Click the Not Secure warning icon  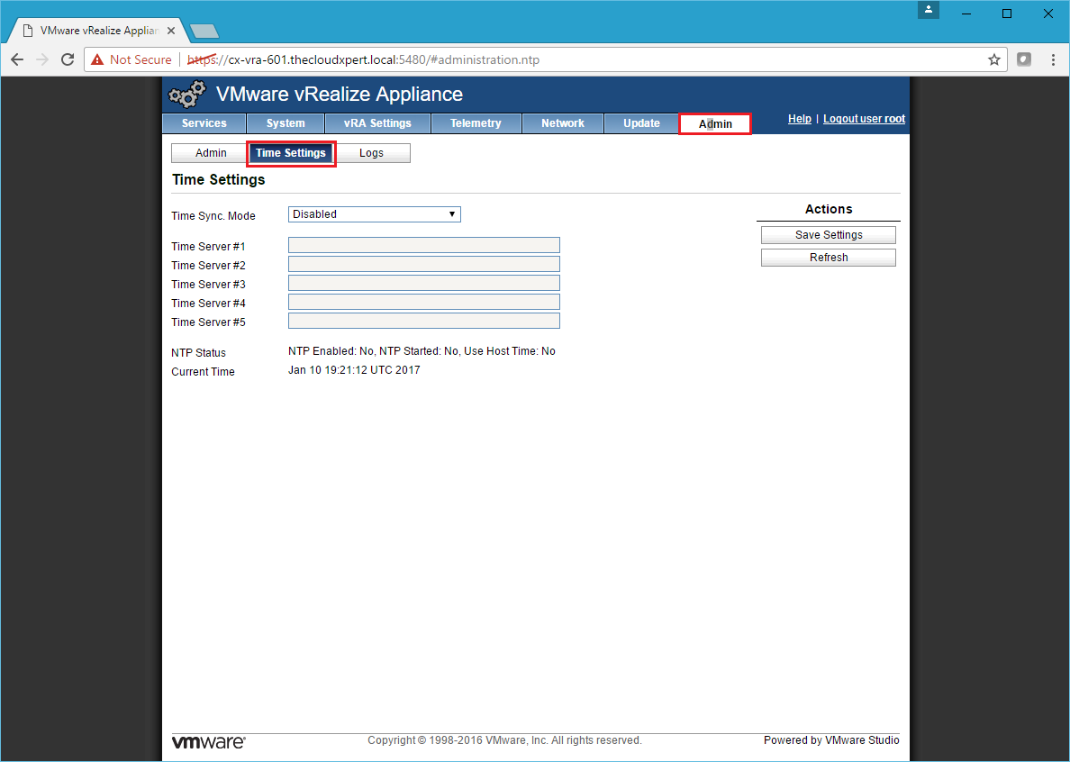click(97, 59)
